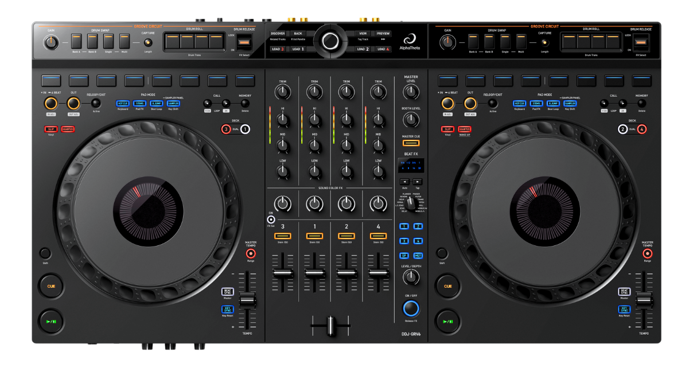Click the central browse rotary selector
This screenshot has height=368, width=693.
pos(330,41)
